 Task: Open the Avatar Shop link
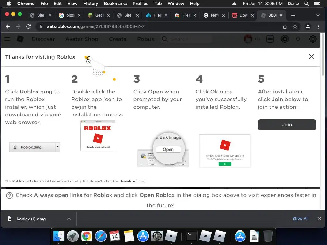pos(82,39)
